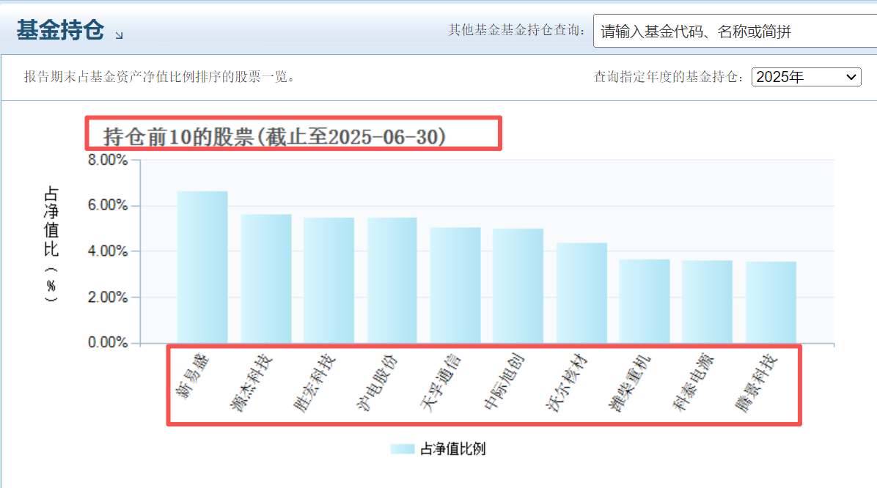The width and height of the screenshot is (877, 488).
Task: Click the 中际旭创 bar in the chart
Action: (x=518, y=286)
